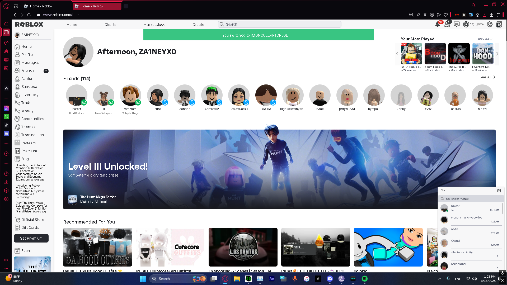Screen dimensions: 507x285
Task: Open the friend requests icon in header
Action: (x=447, y=24)
